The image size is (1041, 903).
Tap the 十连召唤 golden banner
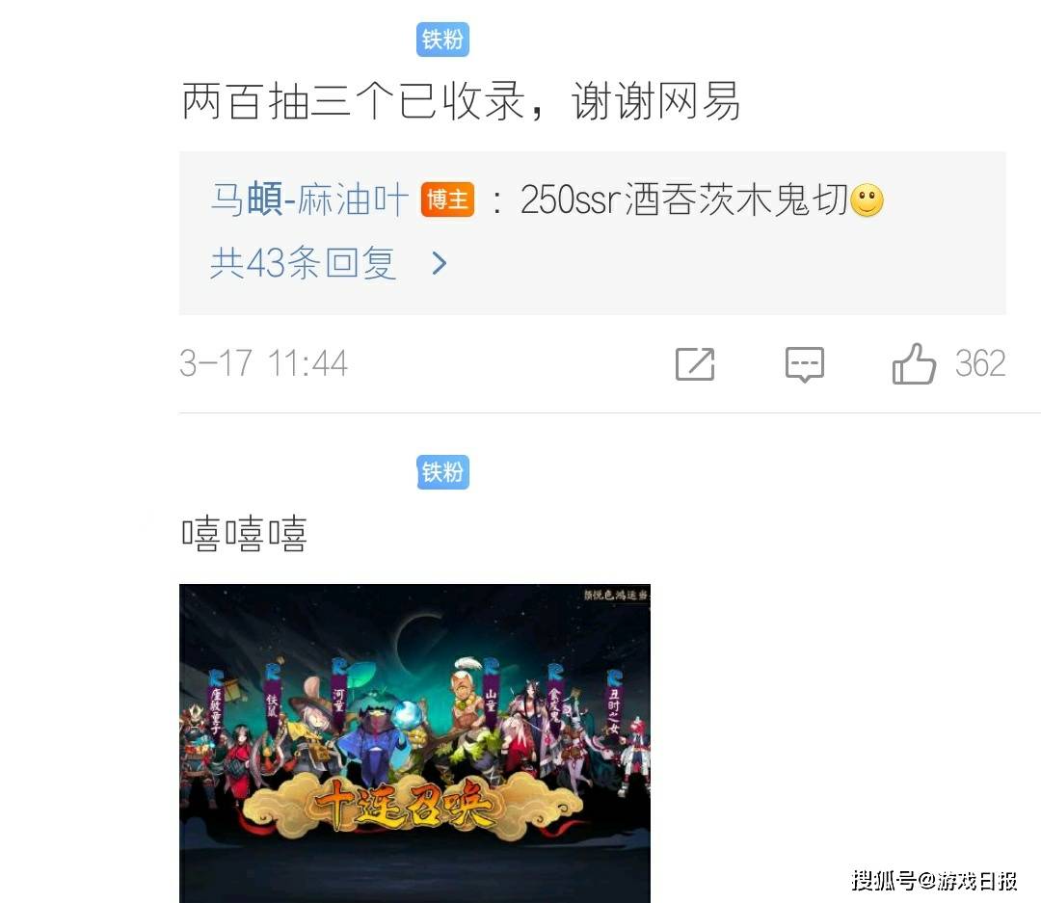point(405,806)
